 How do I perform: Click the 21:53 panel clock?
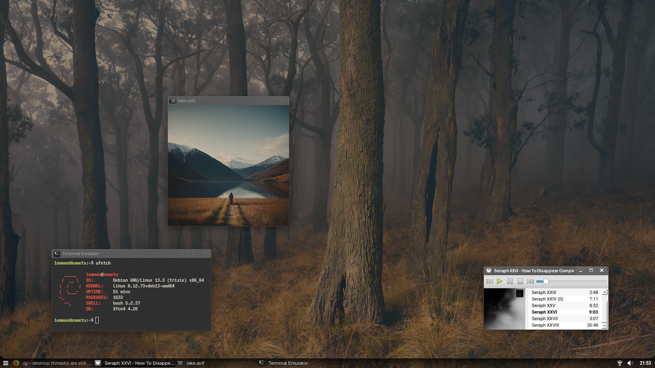(646, 363)
